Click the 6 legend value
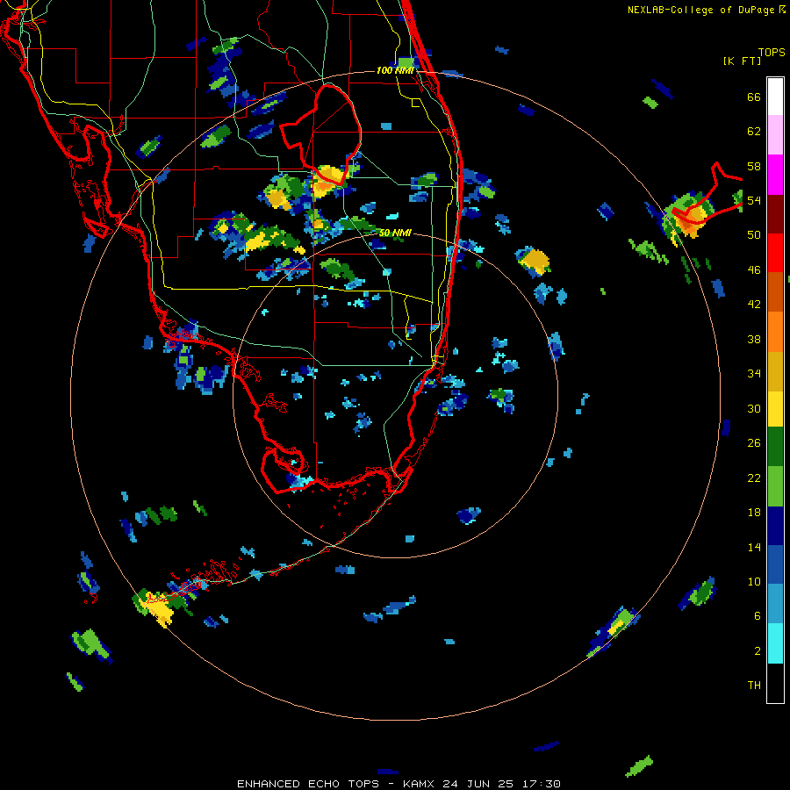This screenshot has height=790, width=790. click(758, 616)
